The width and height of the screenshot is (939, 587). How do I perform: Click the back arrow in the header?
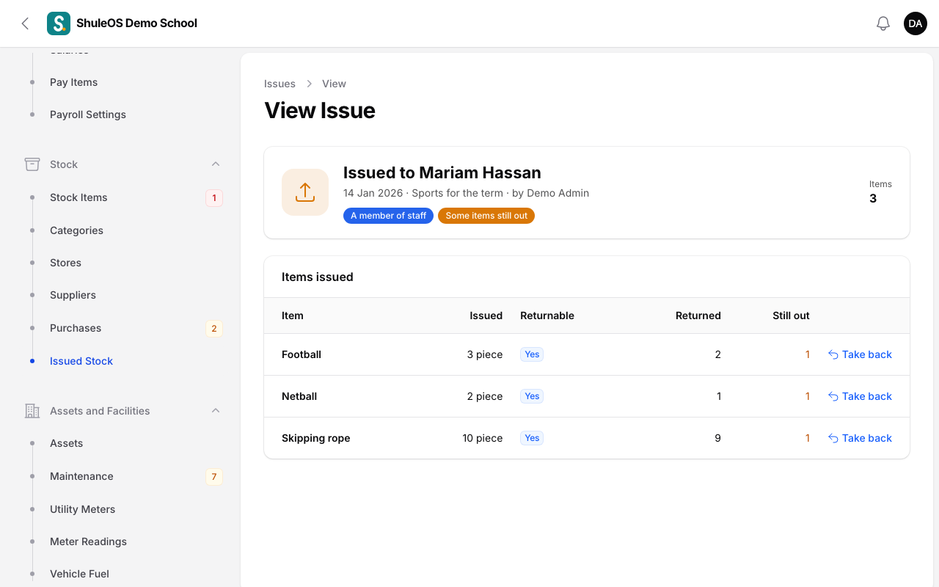click(25, 23)
